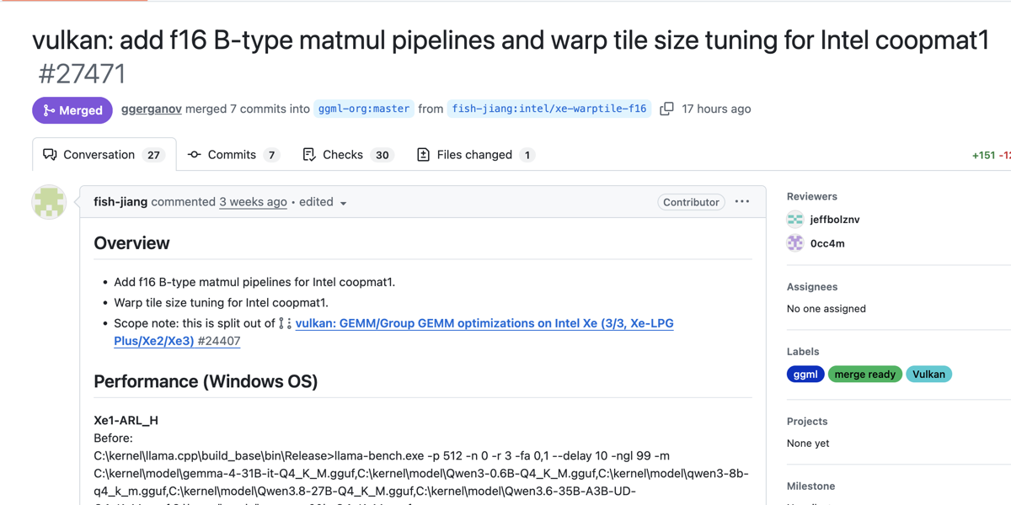Click the Xe1-ARL_H text
Image resolution: width=1011 pixels, height=505 pixels.
pos(126,420)
